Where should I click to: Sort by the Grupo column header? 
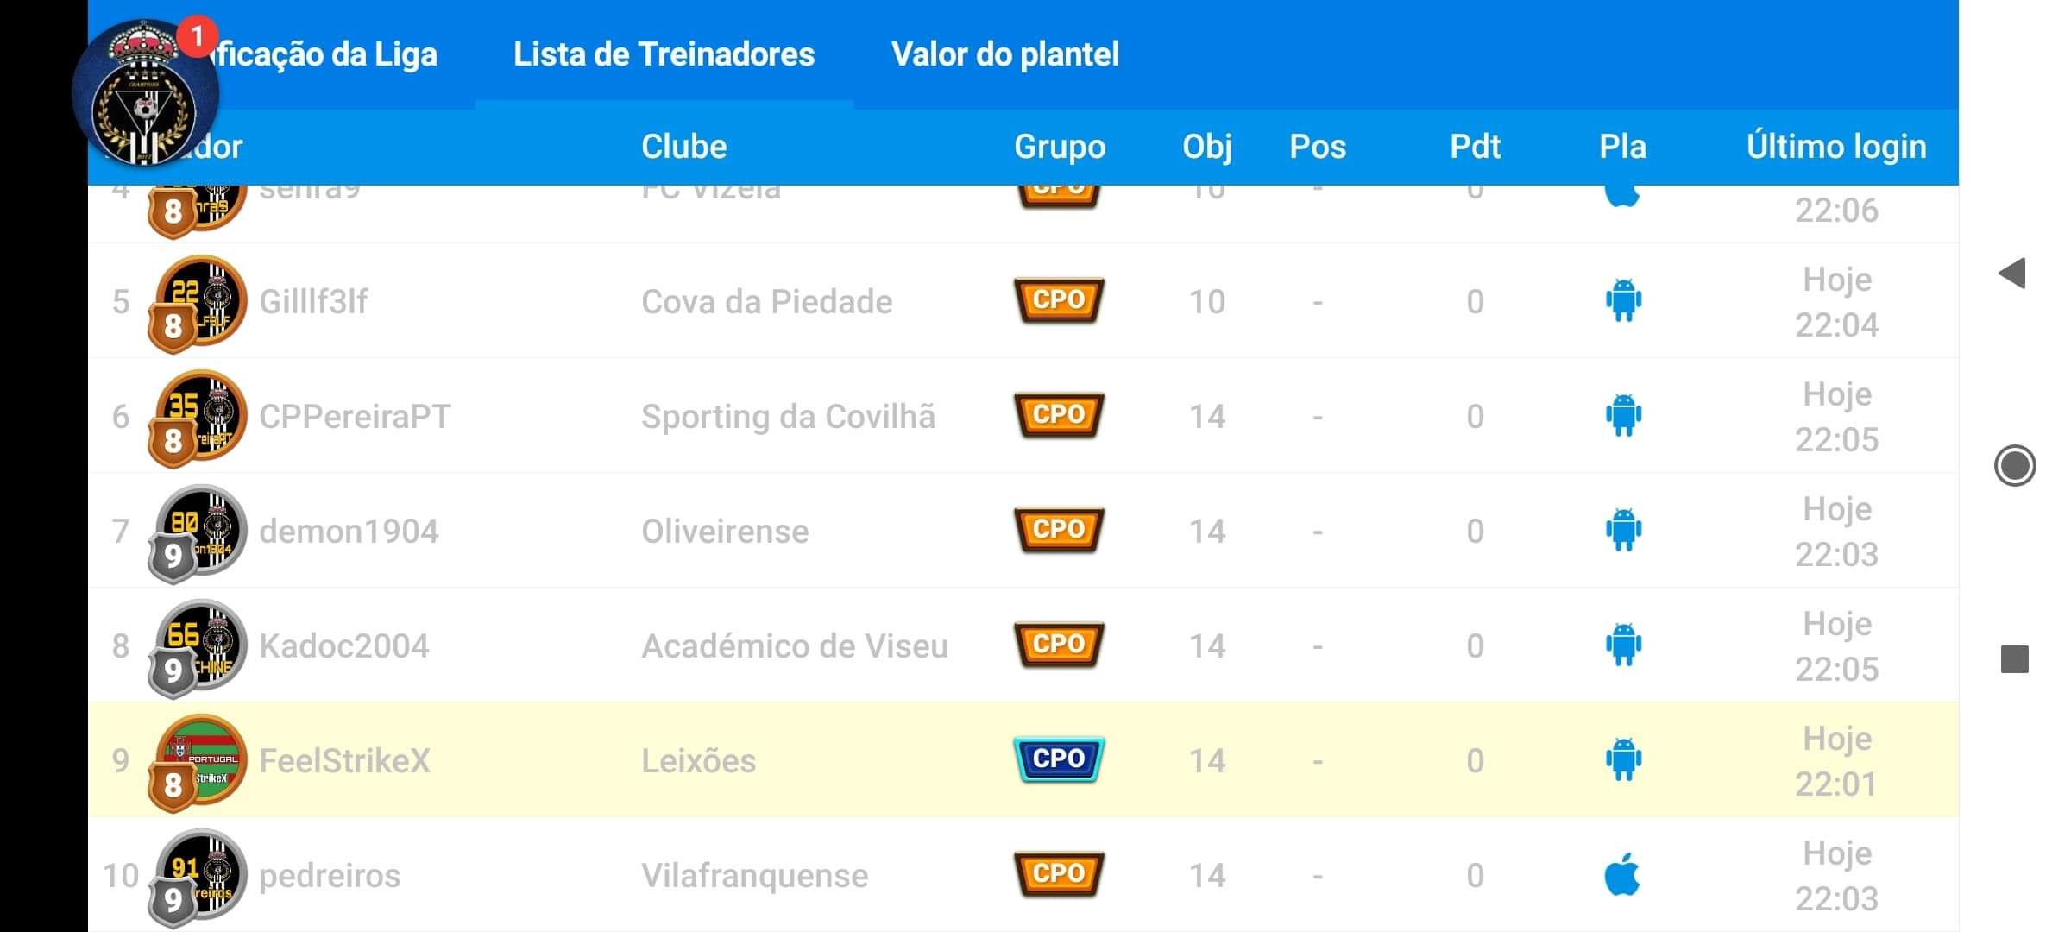pos(1060,147)
